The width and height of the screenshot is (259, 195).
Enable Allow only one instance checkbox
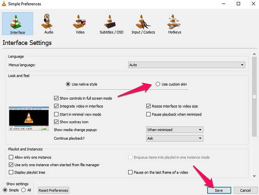(x=11, y=157)
